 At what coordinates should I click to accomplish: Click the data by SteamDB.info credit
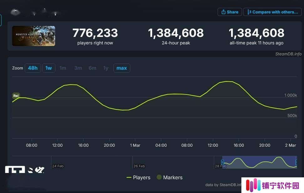click(223, 185)
